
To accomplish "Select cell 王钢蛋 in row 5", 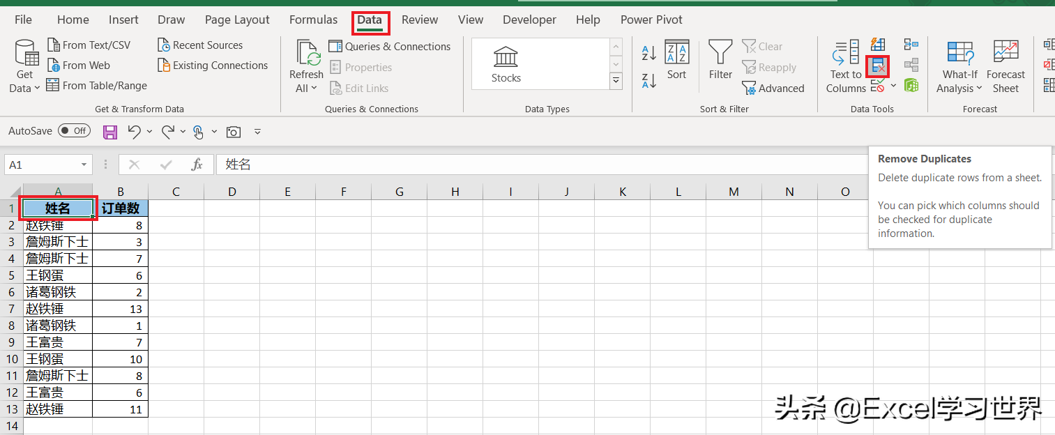I will click(x=58, y=275).
